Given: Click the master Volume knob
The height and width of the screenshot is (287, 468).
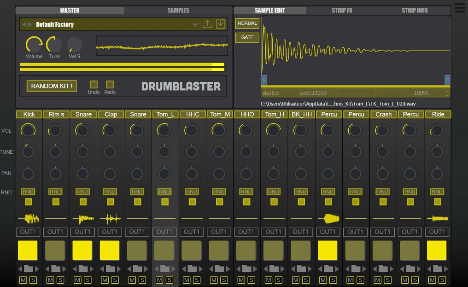Looking at the screenshot, I should tap(35, 44).
